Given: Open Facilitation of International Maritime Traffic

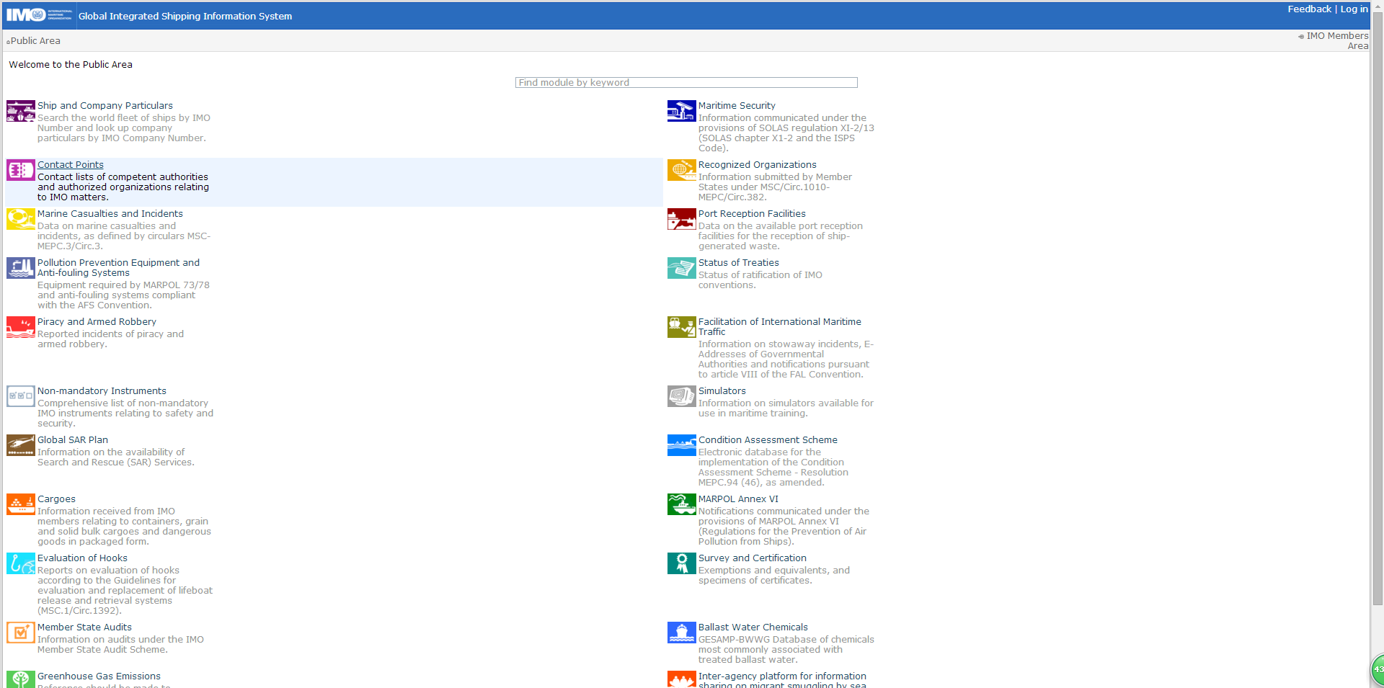Looking at the screenshot, I should pos(780,326).
